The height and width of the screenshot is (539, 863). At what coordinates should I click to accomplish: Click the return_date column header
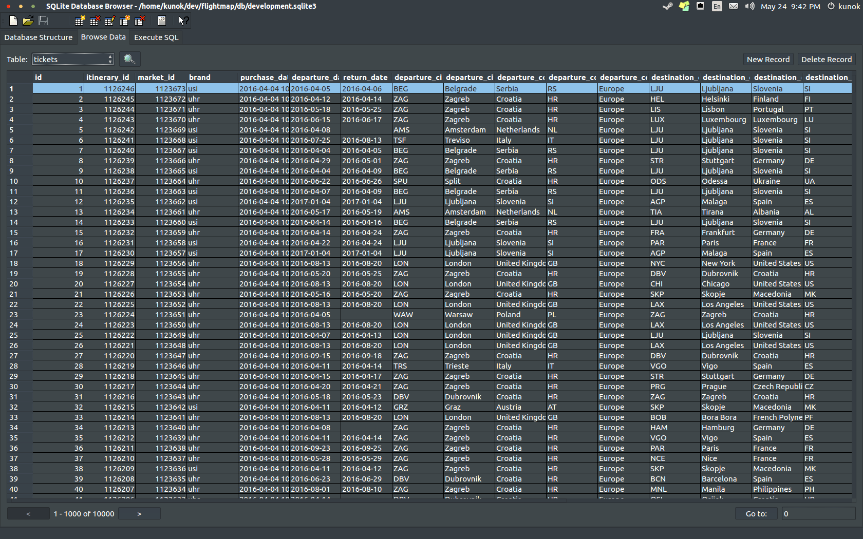[x=367, y=78]
